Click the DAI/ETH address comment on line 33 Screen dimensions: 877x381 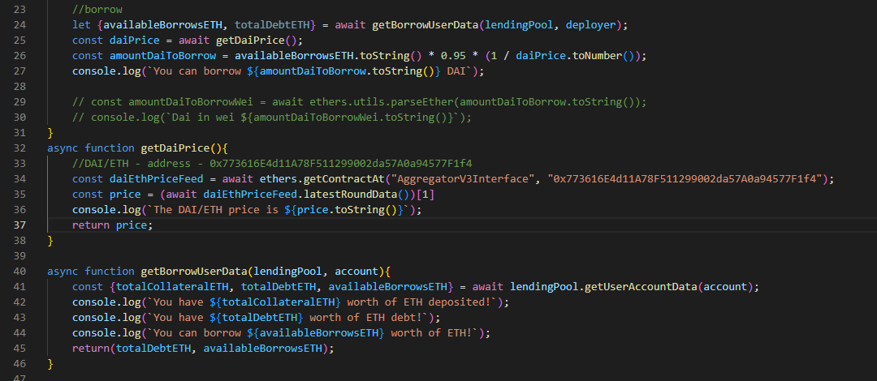click(272, 164)
